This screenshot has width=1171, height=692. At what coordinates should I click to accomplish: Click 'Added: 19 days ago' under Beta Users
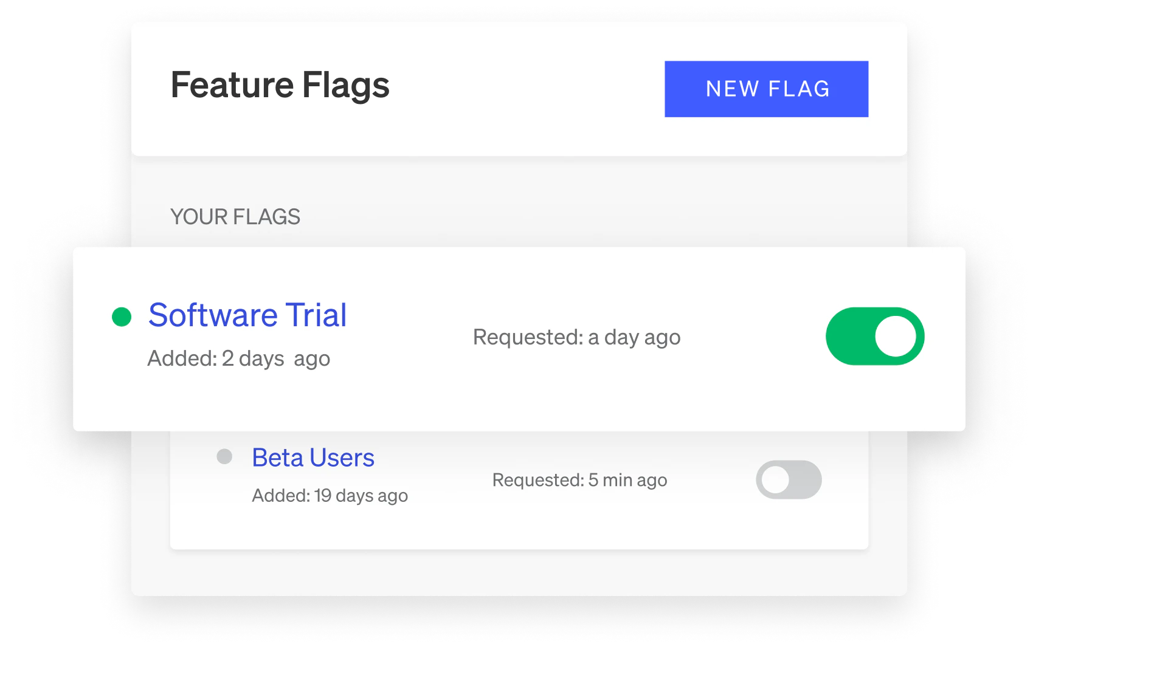click(x=330, y=496)
